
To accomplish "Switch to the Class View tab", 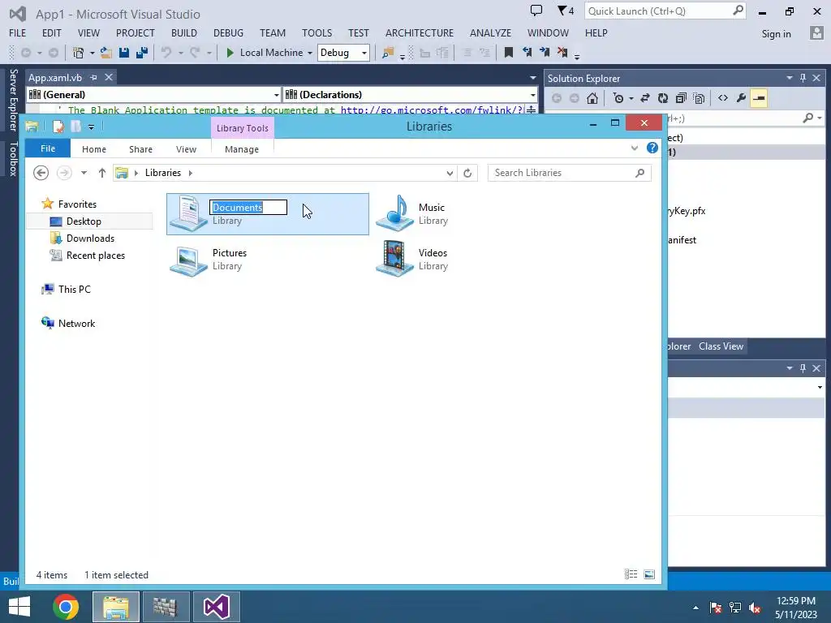I will point(721,346).
